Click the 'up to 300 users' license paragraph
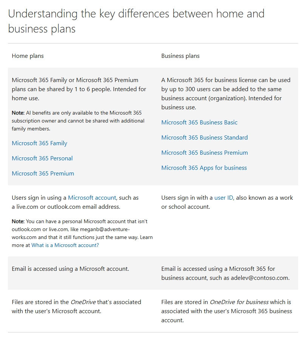The image size is (303, 340). click(226, 94)
